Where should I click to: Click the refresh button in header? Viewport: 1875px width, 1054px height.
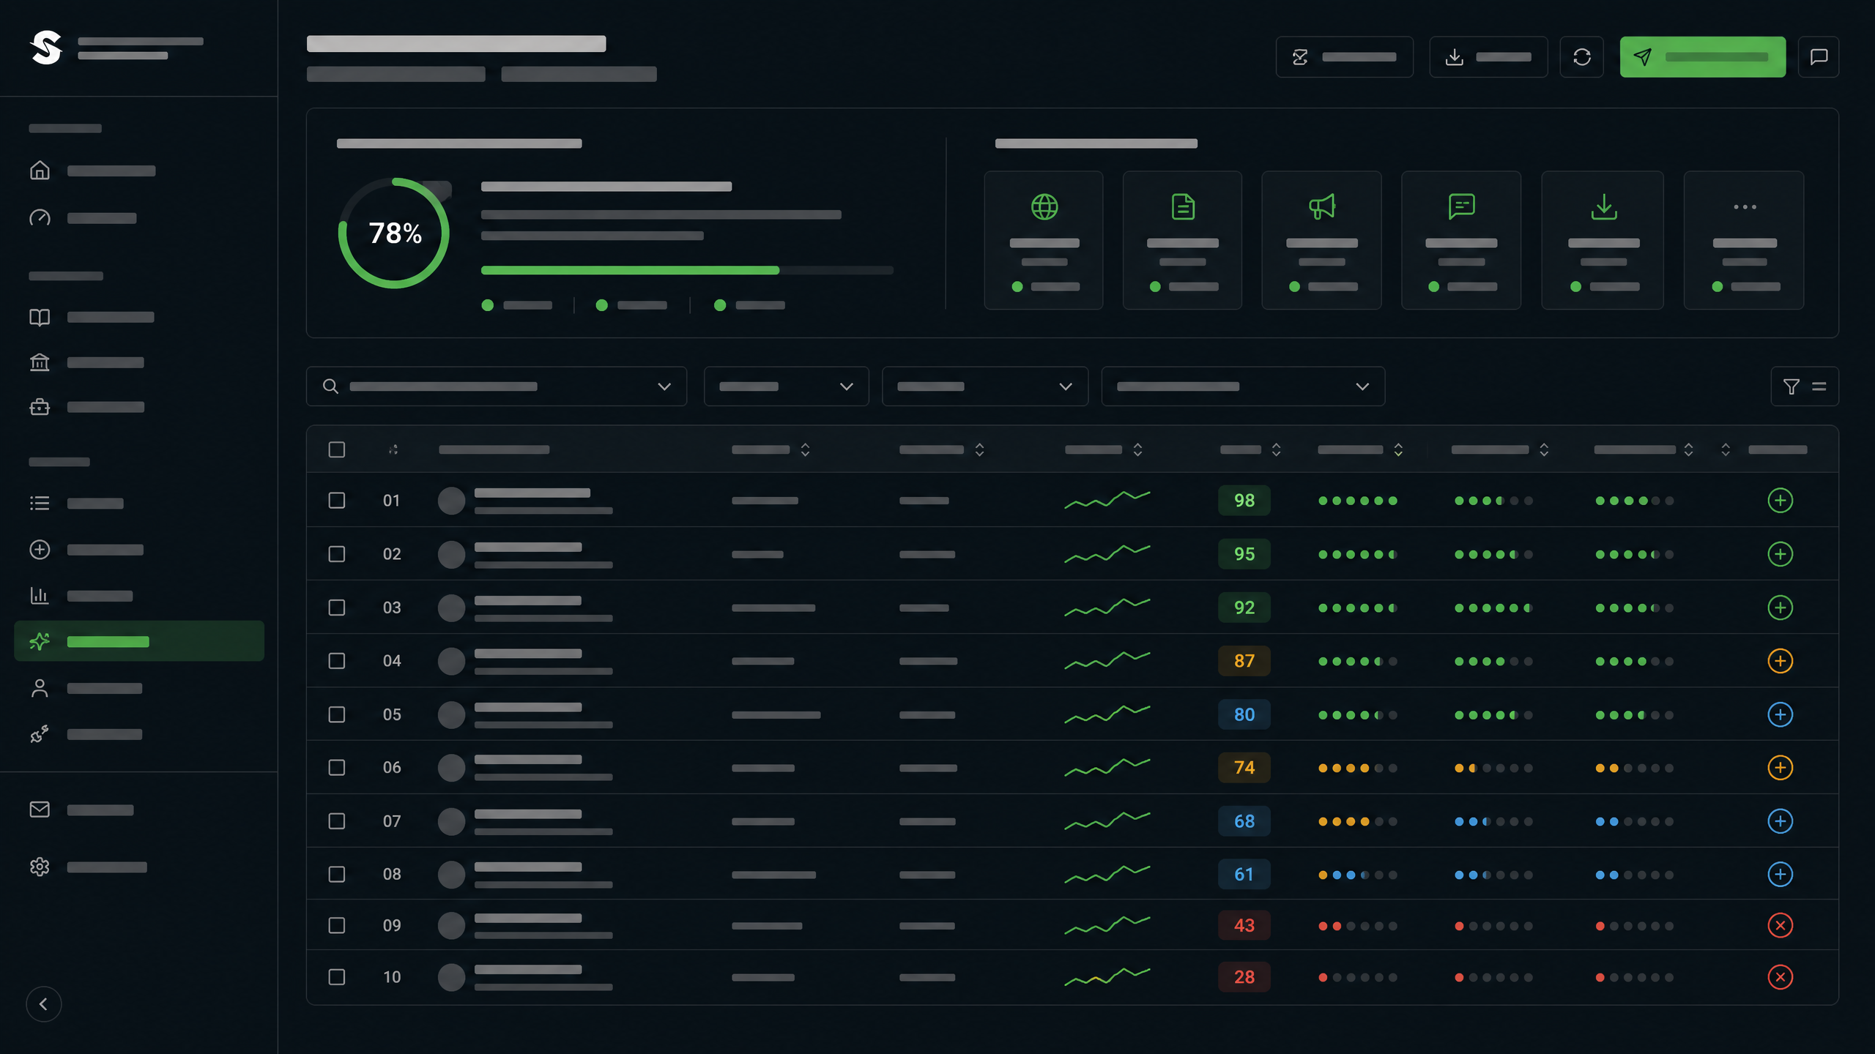(1582, 57)
